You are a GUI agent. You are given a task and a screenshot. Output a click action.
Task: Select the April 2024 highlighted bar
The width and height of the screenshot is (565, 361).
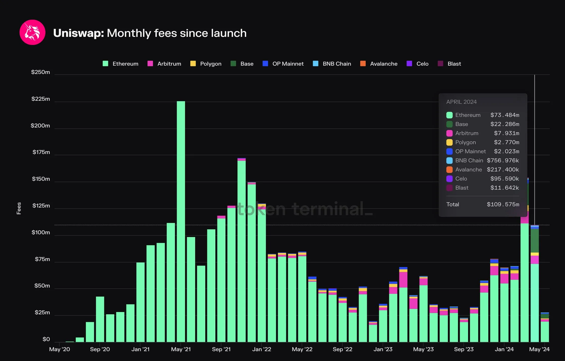[535, 284]
